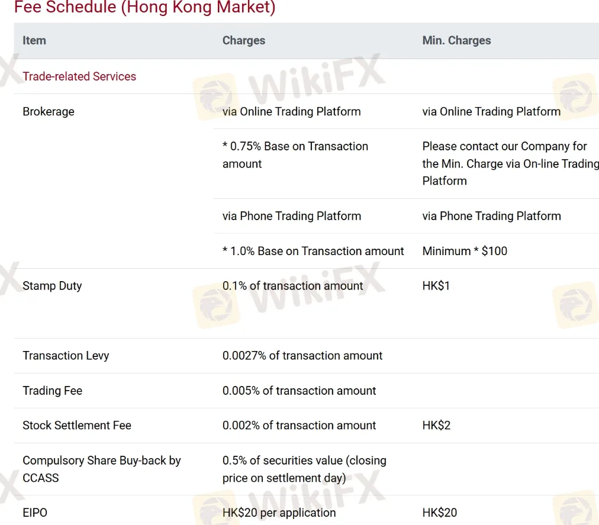Click the HK$2 minimum charge cell

coord(436,426)
